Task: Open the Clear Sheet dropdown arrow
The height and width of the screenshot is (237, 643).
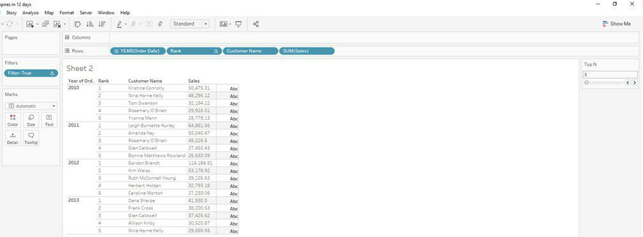Action: 64,24
